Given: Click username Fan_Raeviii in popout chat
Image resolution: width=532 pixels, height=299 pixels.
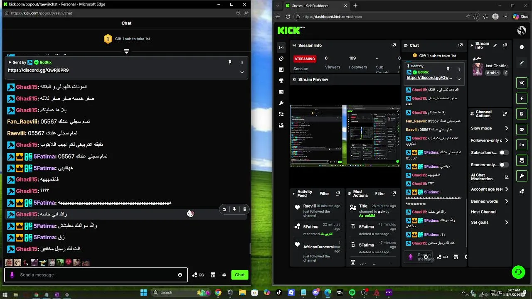Looking at the screenshot, I should pos(23,122).
